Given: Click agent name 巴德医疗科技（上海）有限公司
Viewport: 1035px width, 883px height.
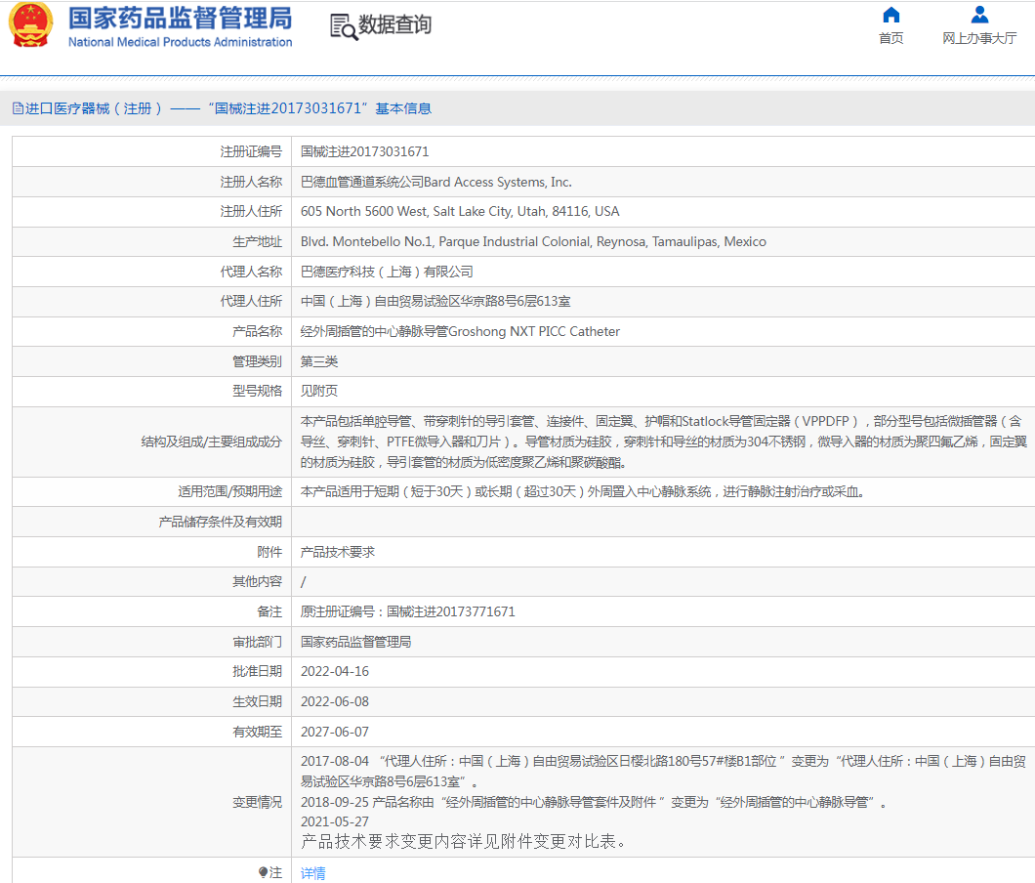Looking at the screenshot, I should 387,272.
